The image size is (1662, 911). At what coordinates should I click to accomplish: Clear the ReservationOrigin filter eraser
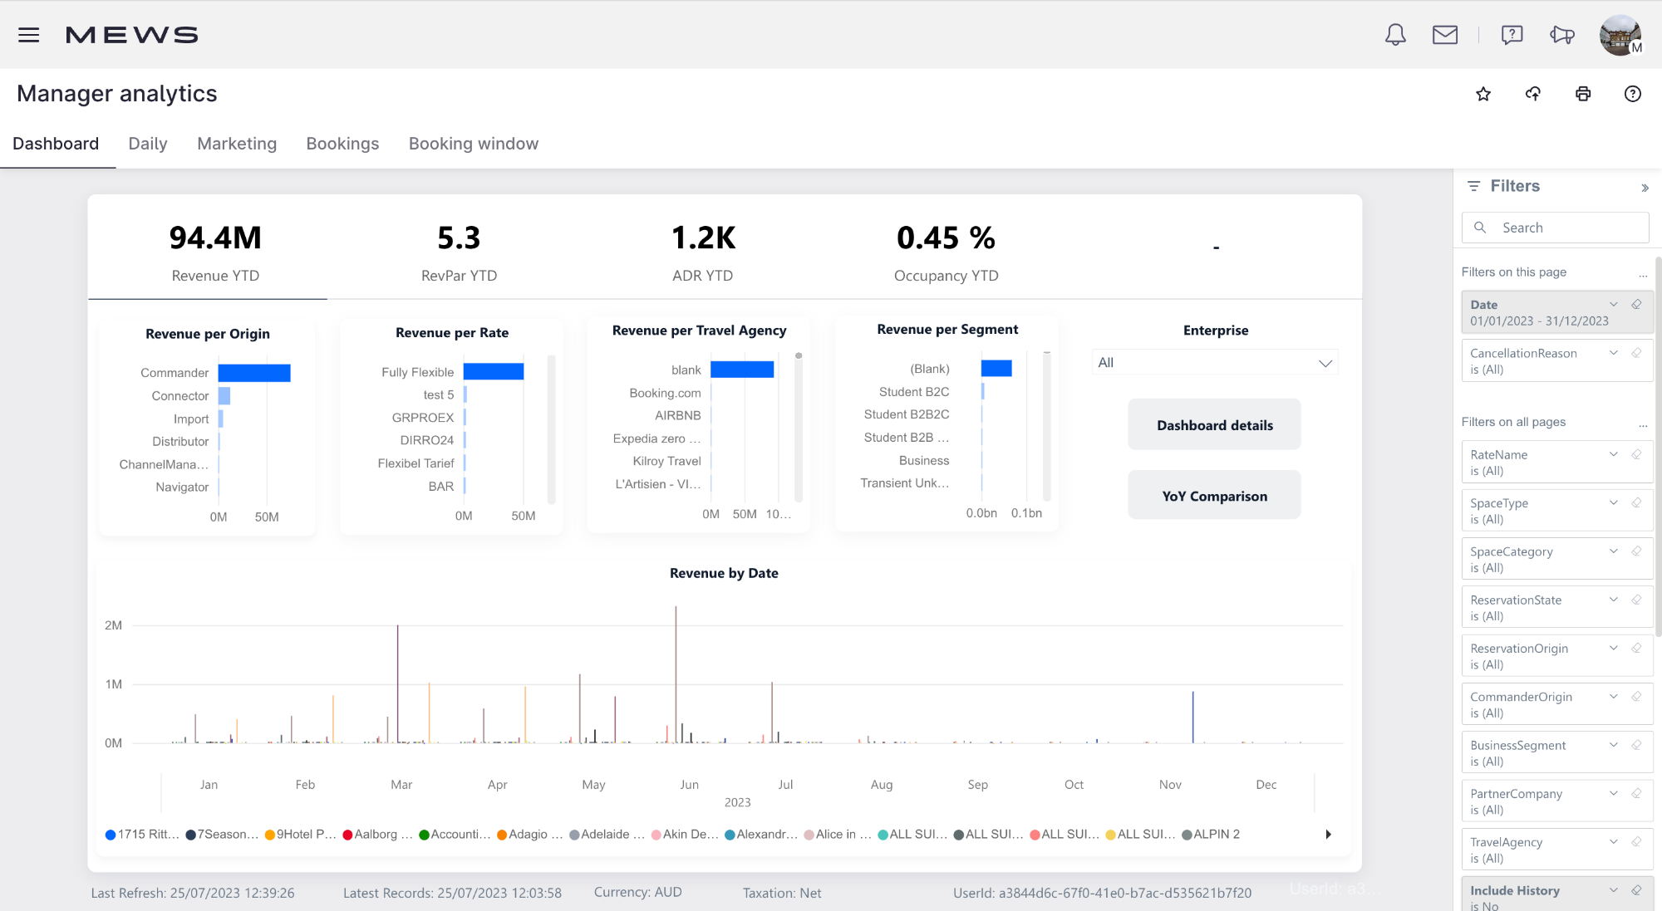pyautogui.click(x=1636, y=648)
